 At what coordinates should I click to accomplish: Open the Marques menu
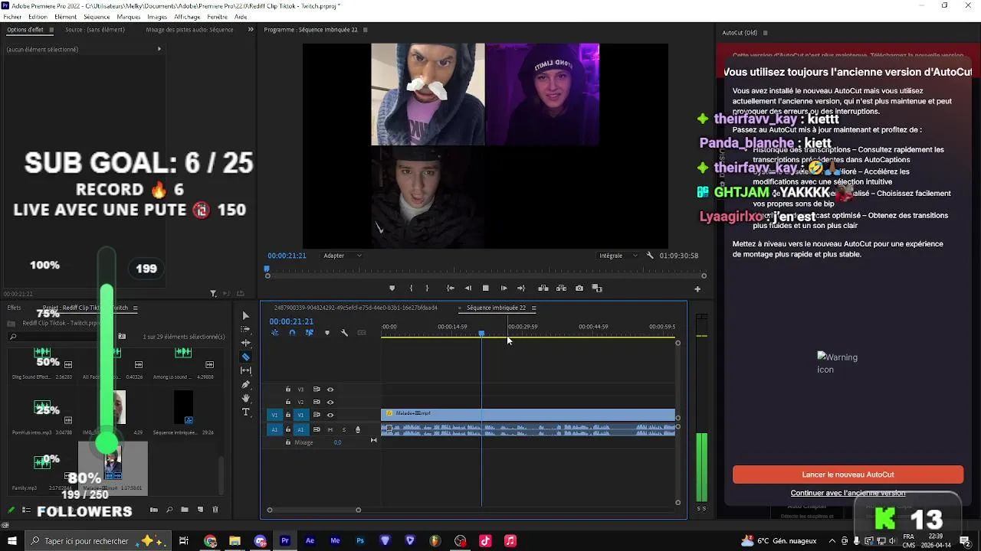[x=129, y=17]
